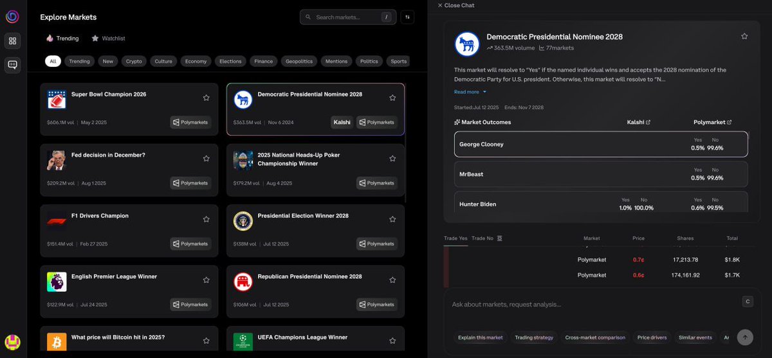
Task: Open the Kalshi external link column header
Action: click(638, 122)
